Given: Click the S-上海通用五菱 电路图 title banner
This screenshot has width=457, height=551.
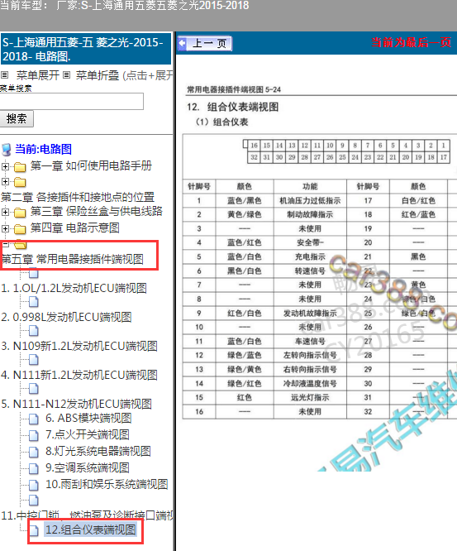Looking at the screenshot, I should 86,49.
